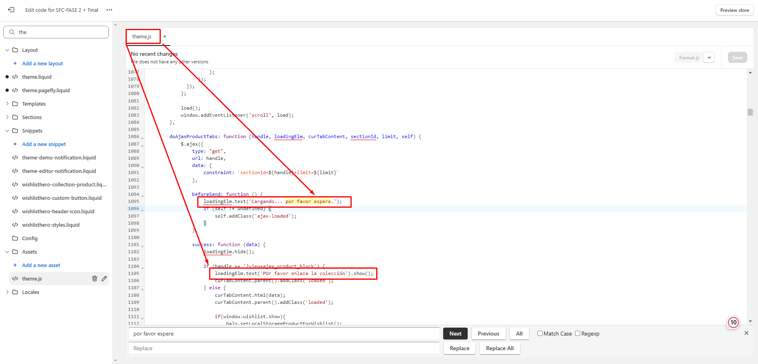Click Add a new layout link
Viewport: 758px width, 364px height.
pyautogui.click(x=42, y=63)
